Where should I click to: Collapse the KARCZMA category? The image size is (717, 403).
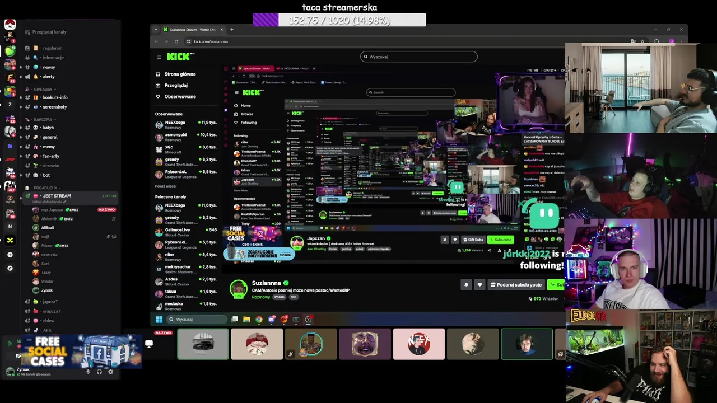40,119
